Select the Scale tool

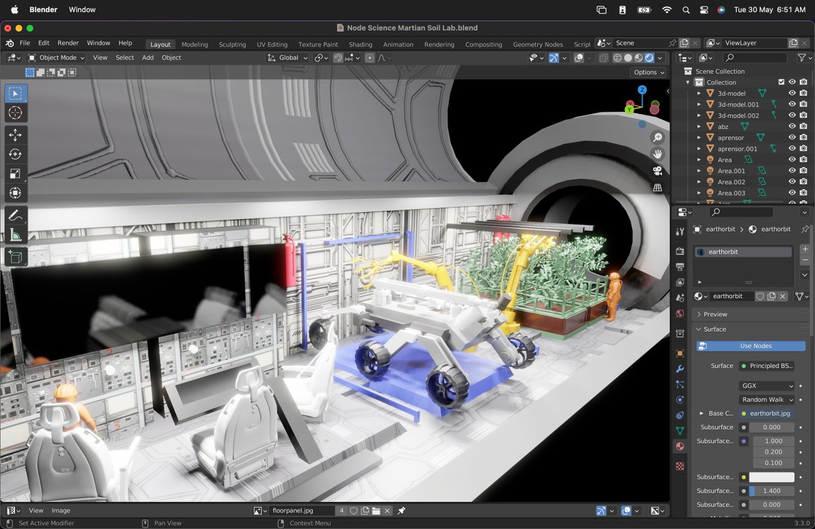click(x=16, y=174)
